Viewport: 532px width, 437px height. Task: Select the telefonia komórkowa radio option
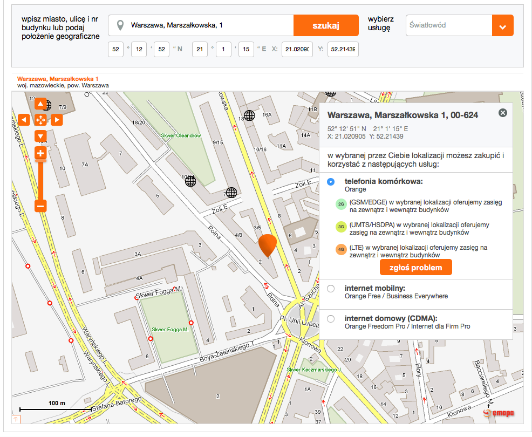[x=331, y=182]
